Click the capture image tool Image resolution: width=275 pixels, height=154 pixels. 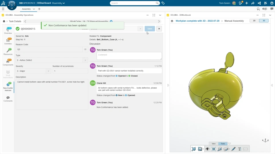click(200, 149)
